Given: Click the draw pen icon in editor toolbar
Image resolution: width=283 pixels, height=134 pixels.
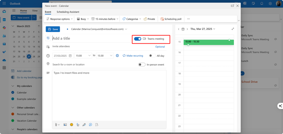Looking at the screenshot, I should tap(84, 125).
